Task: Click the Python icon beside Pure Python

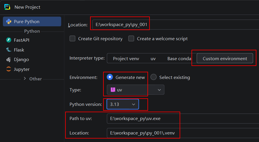Action: tap(9, 22)
